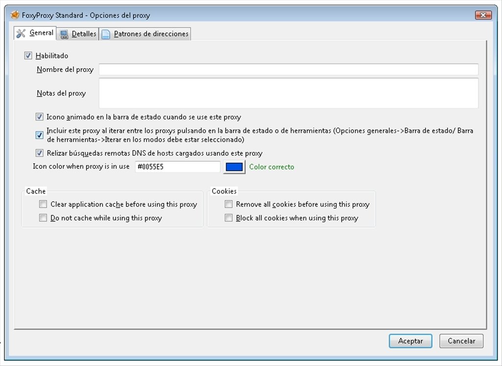Click the Cancelar button
Screen dimensions: 502x366
coord(461,341)
